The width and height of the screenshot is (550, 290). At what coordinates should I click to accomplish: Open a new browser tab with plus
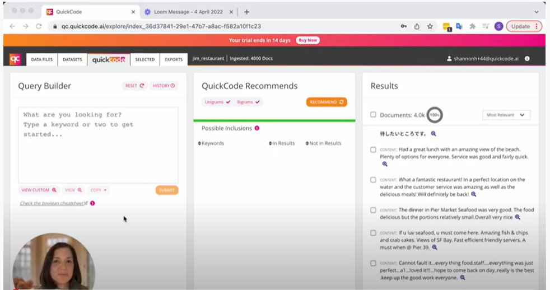point(246,12)
